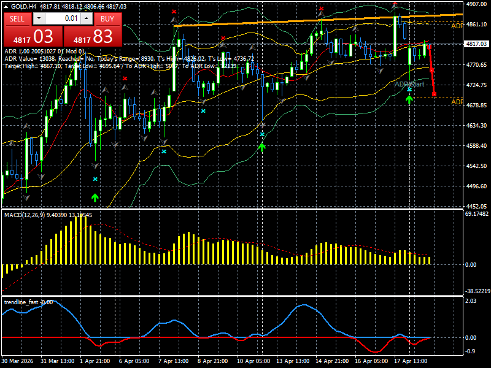Click the 7 Apr 13:00 time label
Screen dimensions: 491x368
[x=174, y=361]
